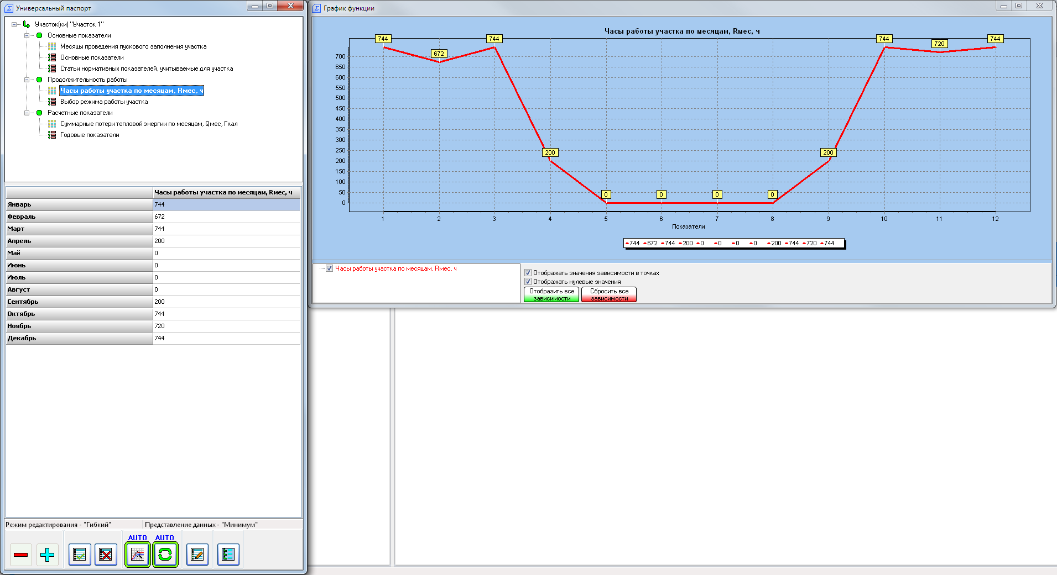
Task: Toggle the AUTO green refresh arrows button
Action: 165,555
